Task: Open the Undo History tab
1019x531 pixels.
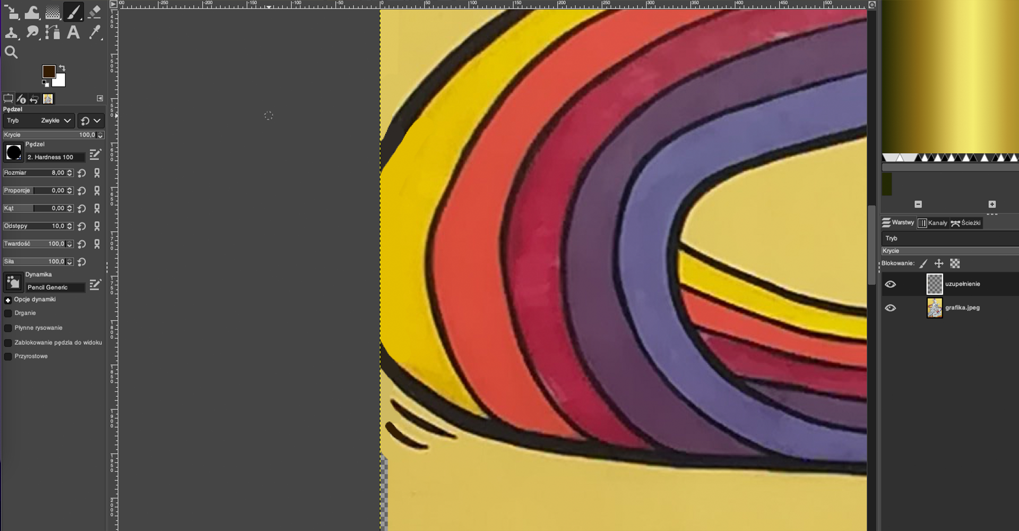Action: [34, 99]
